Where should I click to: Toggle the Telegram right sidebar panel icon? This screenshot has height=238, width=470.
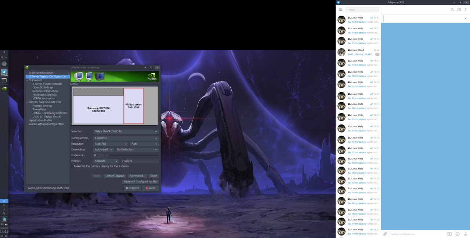point(459,10)
